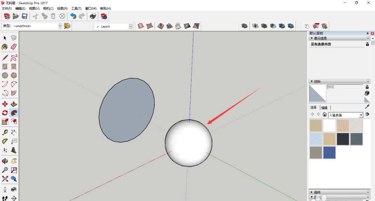The width and height of the screenshot is (375, 201).
Task: Open the 帮助(H) menu
Action: (105, 8)
